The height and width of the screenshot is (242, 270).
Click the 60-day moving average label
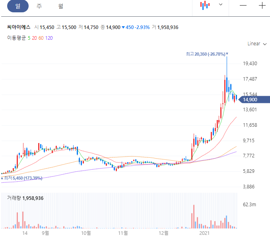coord(41,38)
